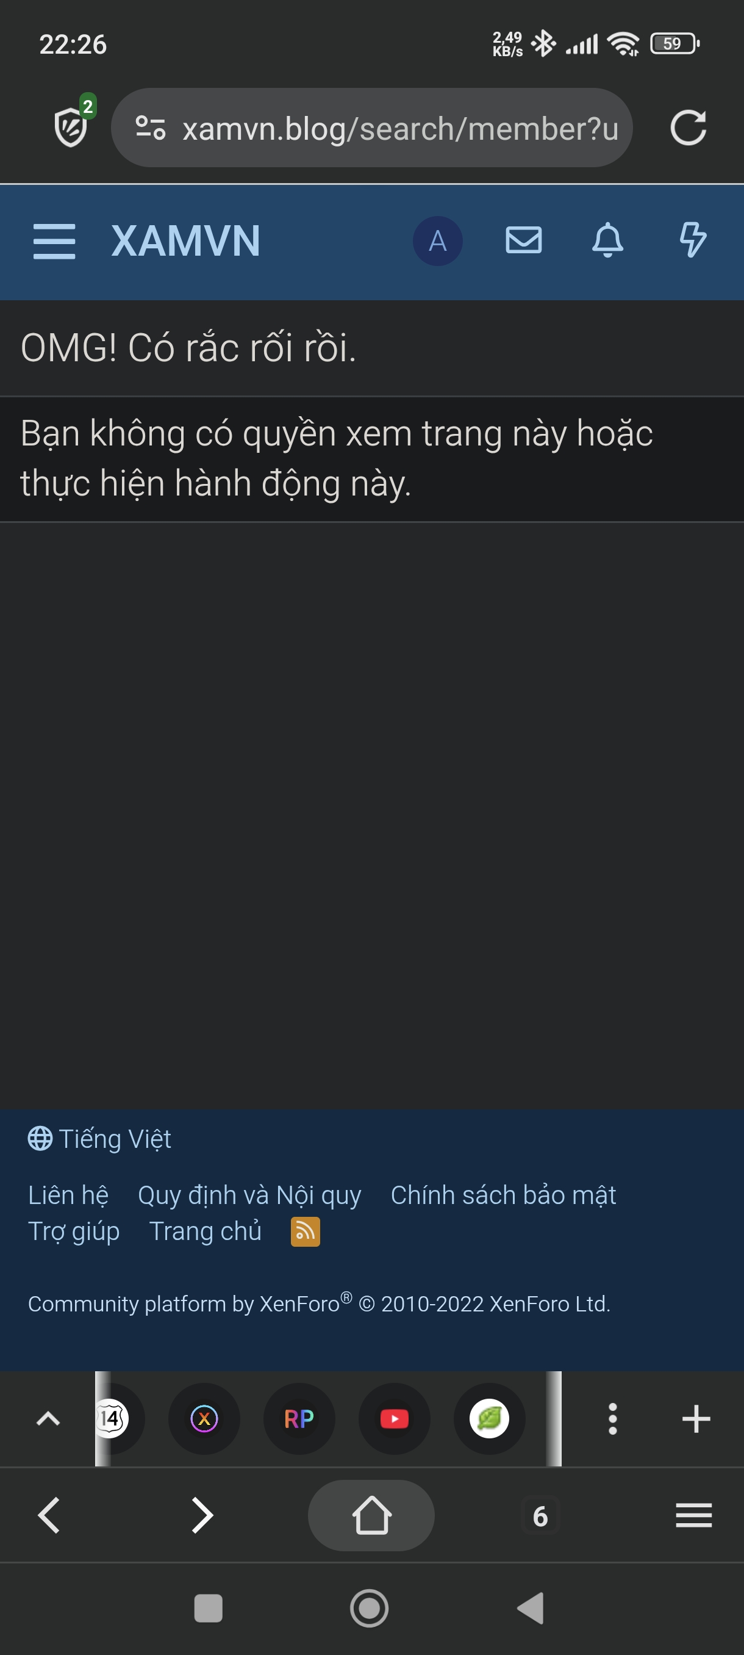Image resolution: width=744 pixels, height=1655 pixels.
Task: Tap the user avatar 'A' icon
Action: 437,242
